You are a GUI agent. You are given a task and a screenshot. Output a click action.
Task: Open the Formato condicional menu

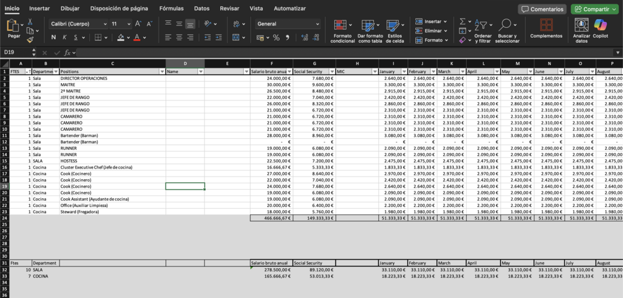[x=342, y=31]
